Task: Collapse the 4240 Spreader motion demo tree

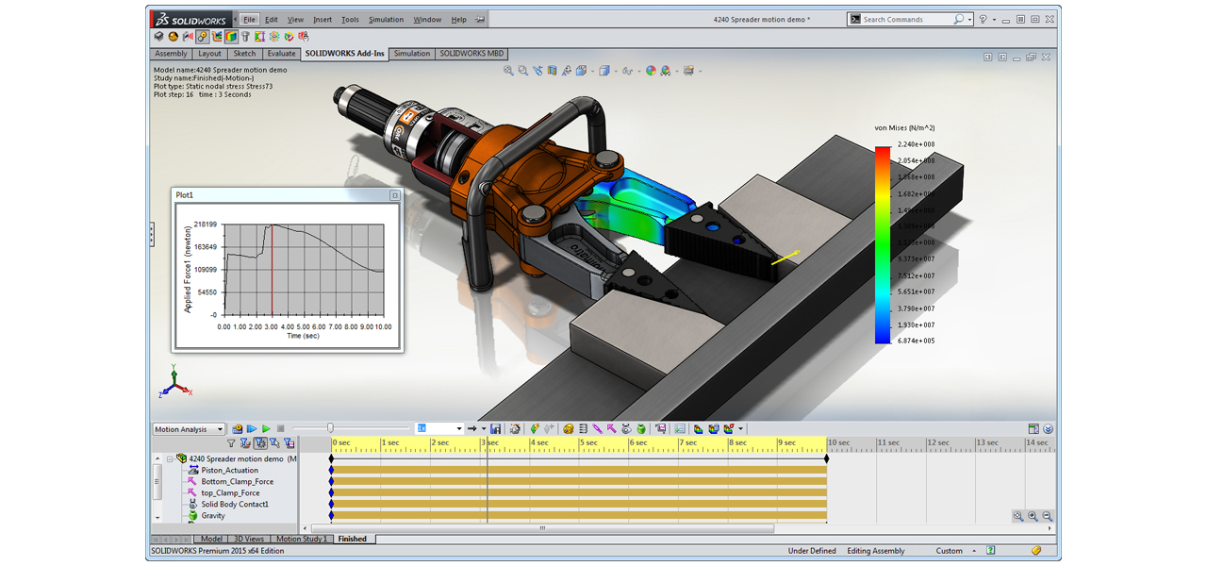Action: [x=170, y=458]
